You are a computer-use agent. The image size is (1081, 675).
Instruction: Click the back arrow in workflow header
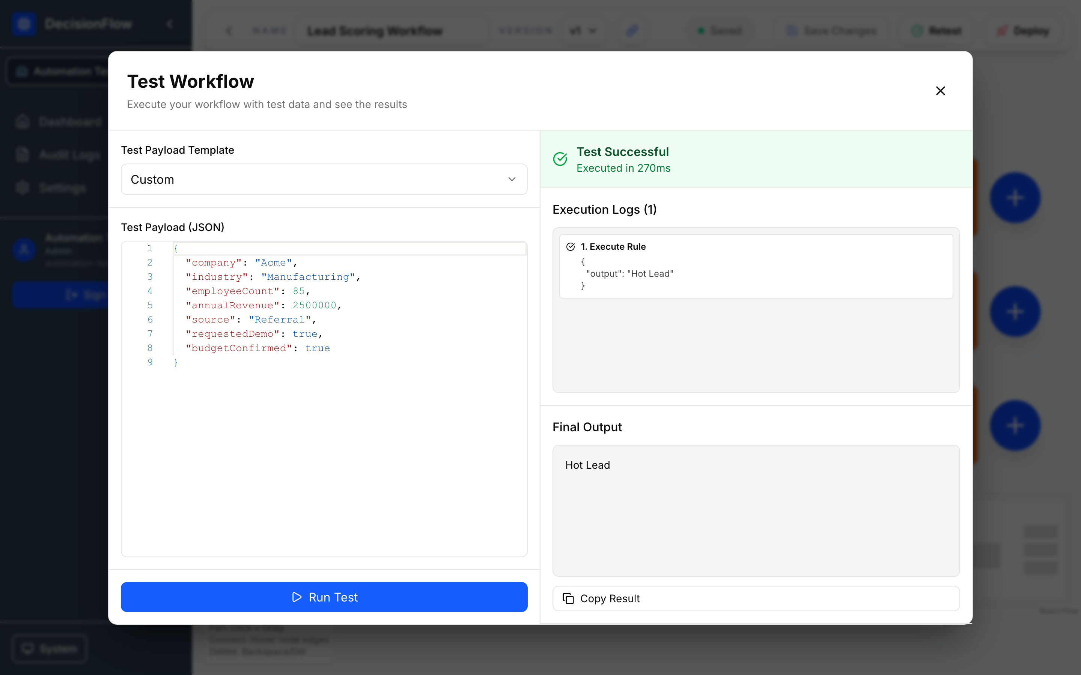click(x=229, y=31)
